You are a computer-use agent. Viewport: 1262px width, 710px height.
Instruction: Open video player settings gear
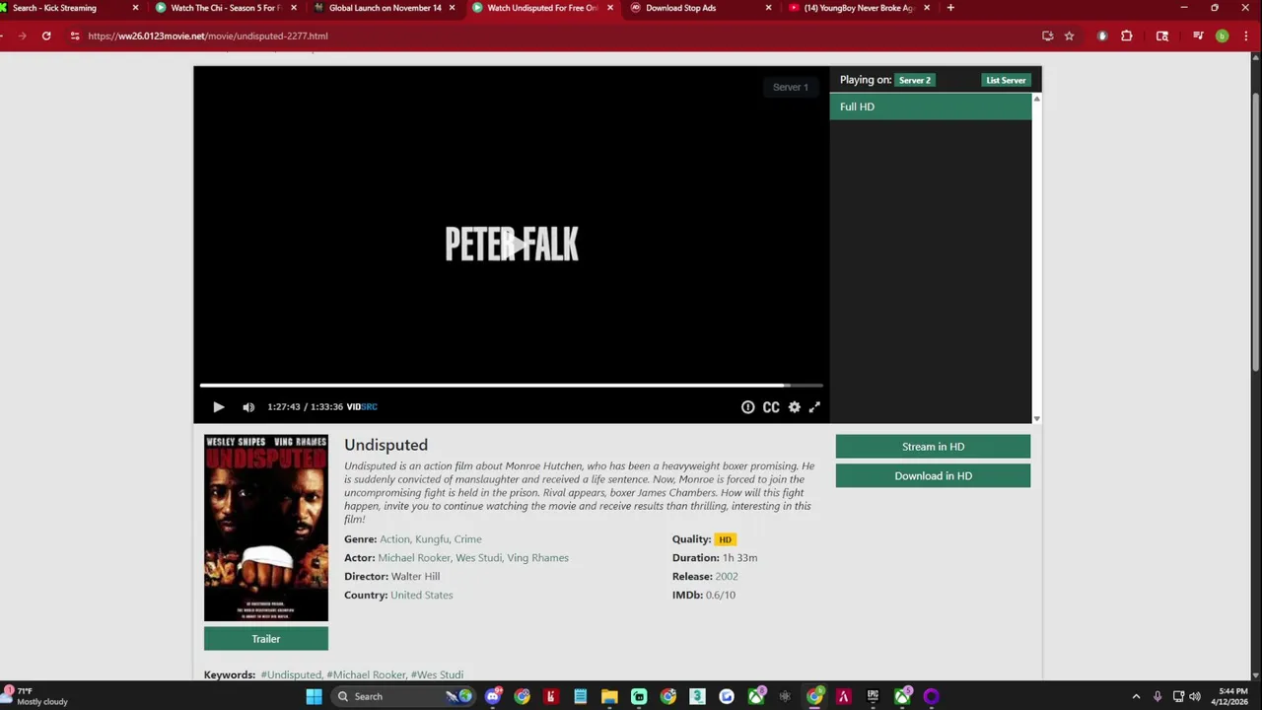[795, 407]
